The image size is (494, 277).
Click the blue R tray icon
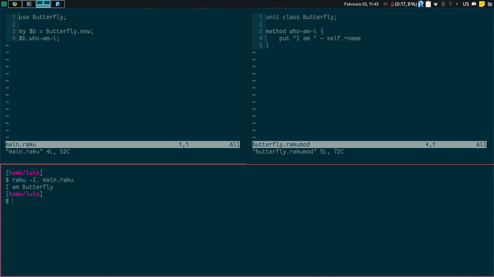pos(421,4)
